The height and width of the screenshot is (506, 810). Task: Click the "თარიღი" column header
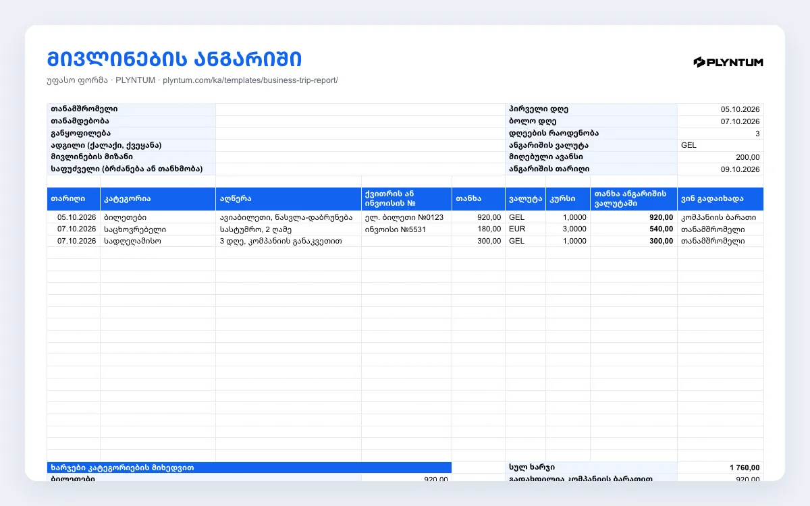(74, 199)
